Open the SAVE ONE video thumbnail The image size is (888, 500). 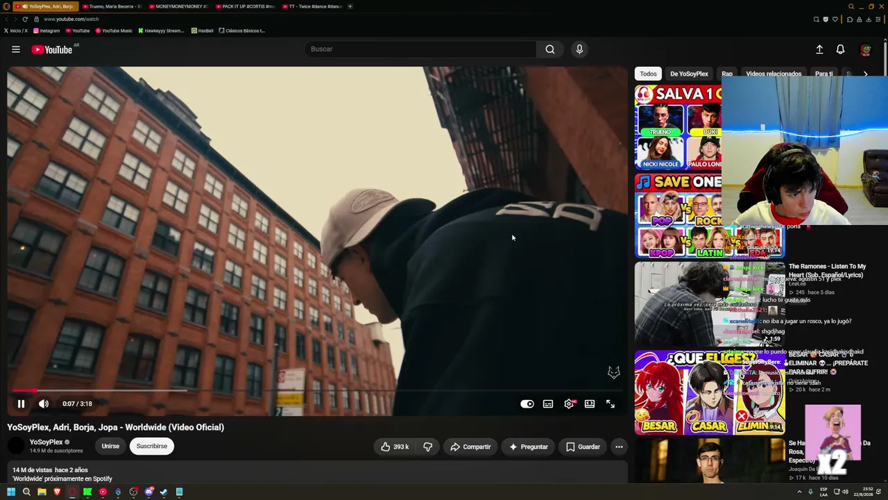point(678,216)
